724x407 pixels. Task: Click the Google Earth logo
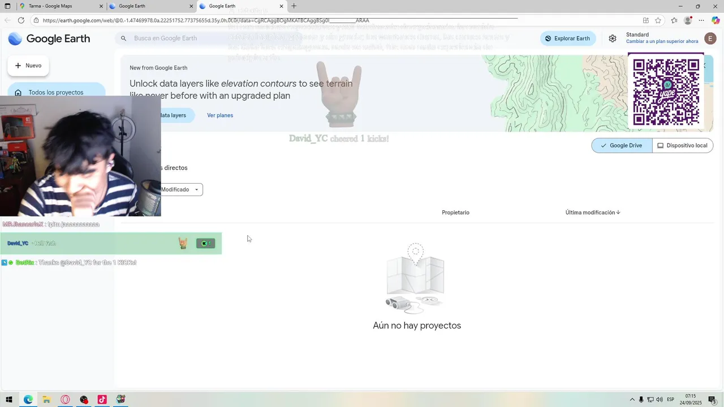point(49,39)
